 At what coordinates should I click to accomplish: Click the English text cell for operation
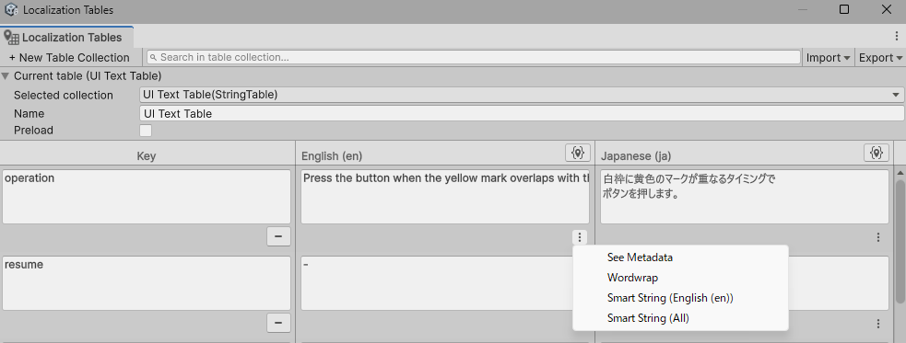(445, 197)
